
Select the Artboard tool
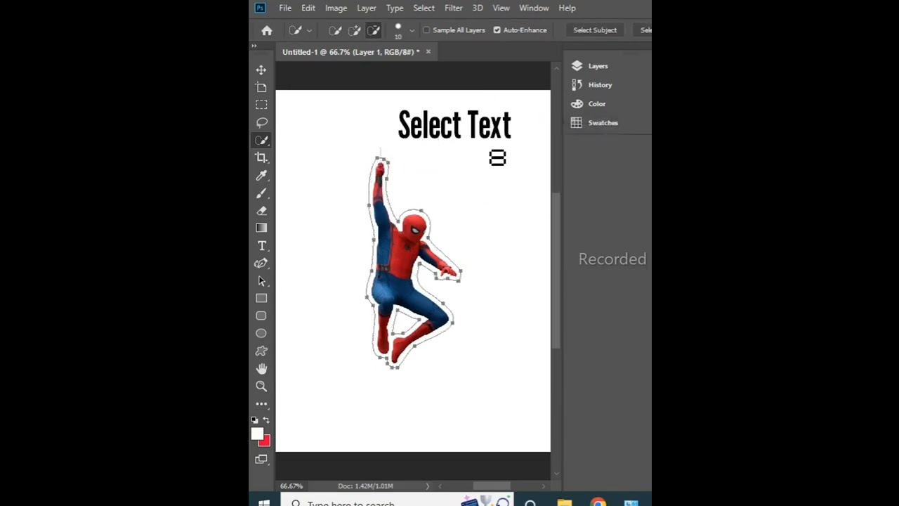(x=261, y=87)
